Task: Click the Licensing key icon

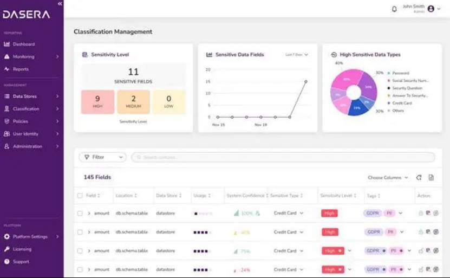Action: click(7, 249)
